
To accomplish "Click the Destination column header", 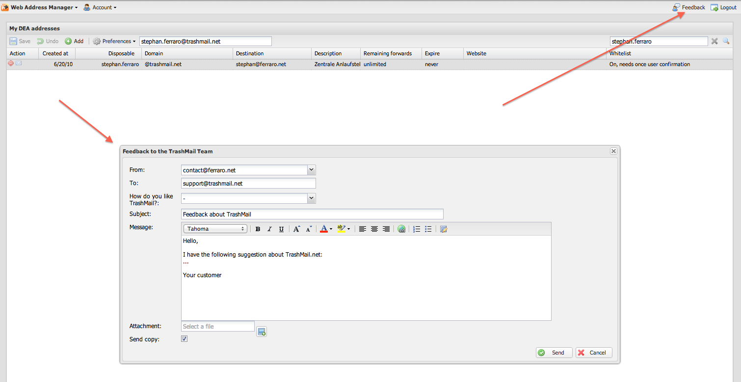I will (272, 53).
